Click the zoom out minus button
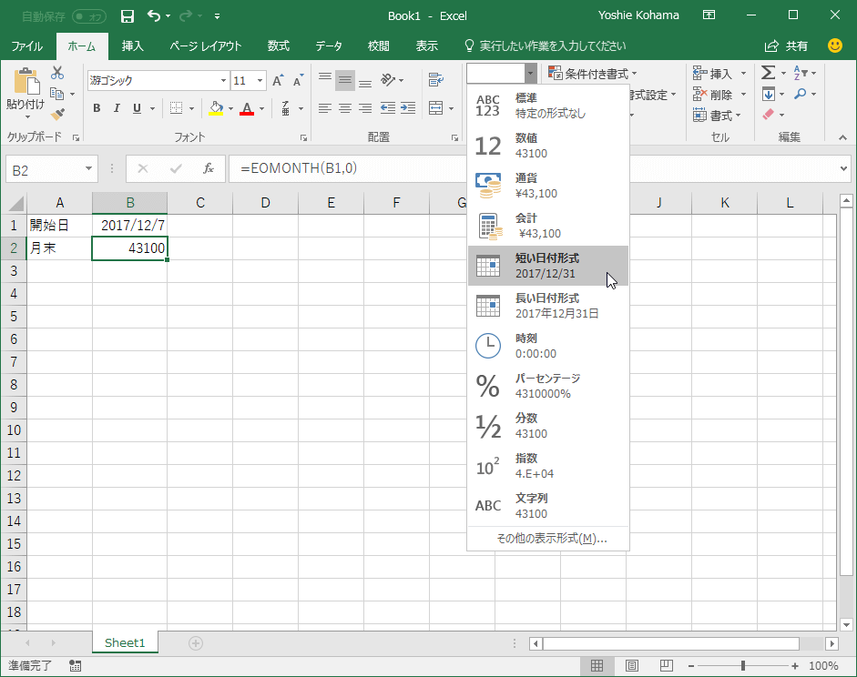This screenshot has width=857, height=677. coord(691,666)
